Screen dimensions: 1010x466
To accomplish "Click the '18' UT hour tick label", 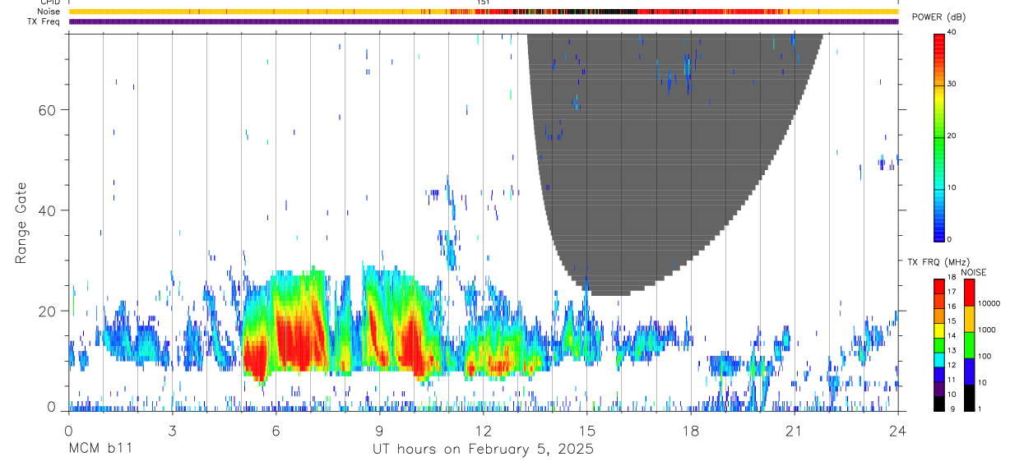I will tap(691, 431).
